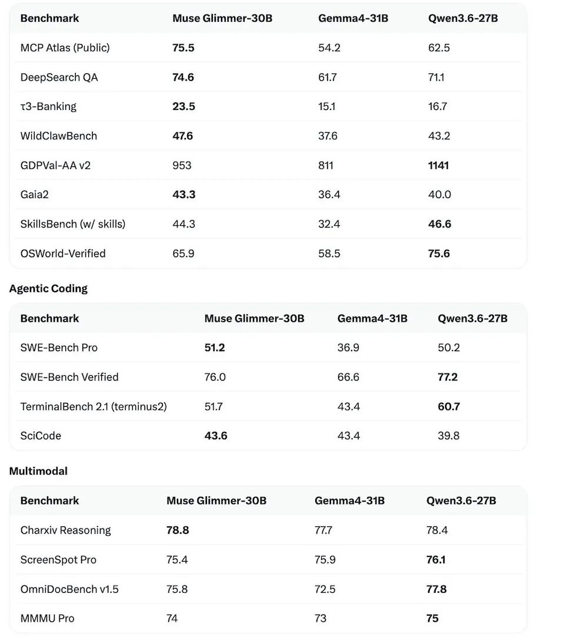Click TerminalBench 2.1 (terminus2) label
The height and width of the screenshot is (641, 588).
(x=93, y=407)
